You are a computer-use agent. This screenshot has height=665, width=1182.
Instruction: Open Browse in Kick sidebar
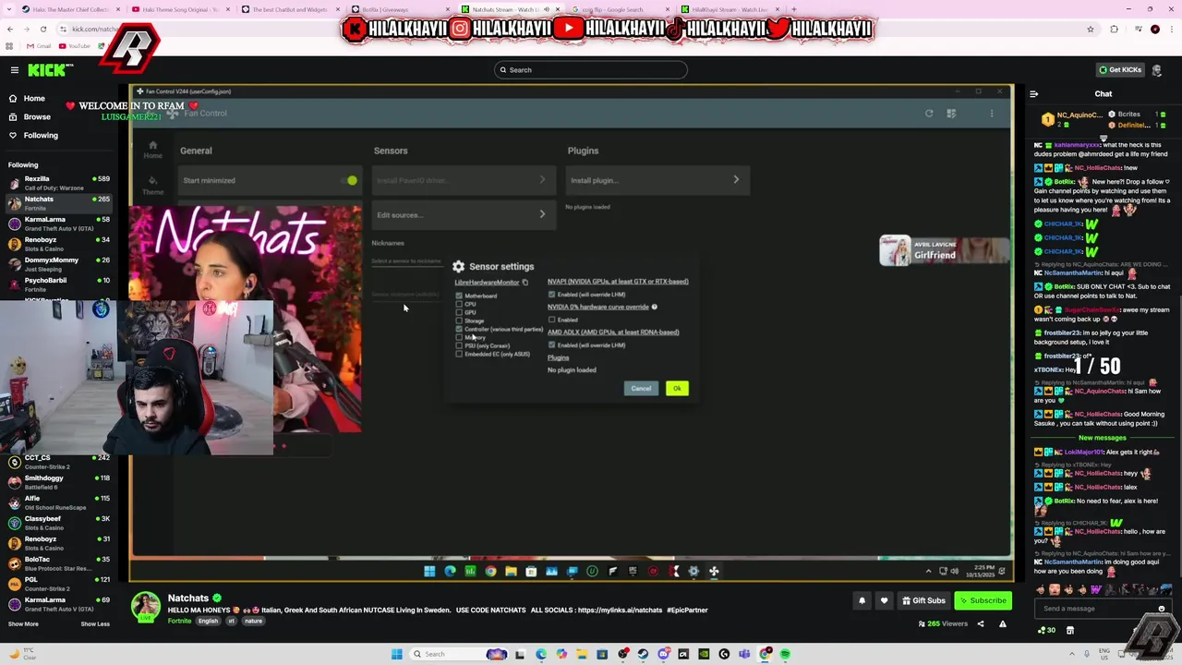[37, 116]
